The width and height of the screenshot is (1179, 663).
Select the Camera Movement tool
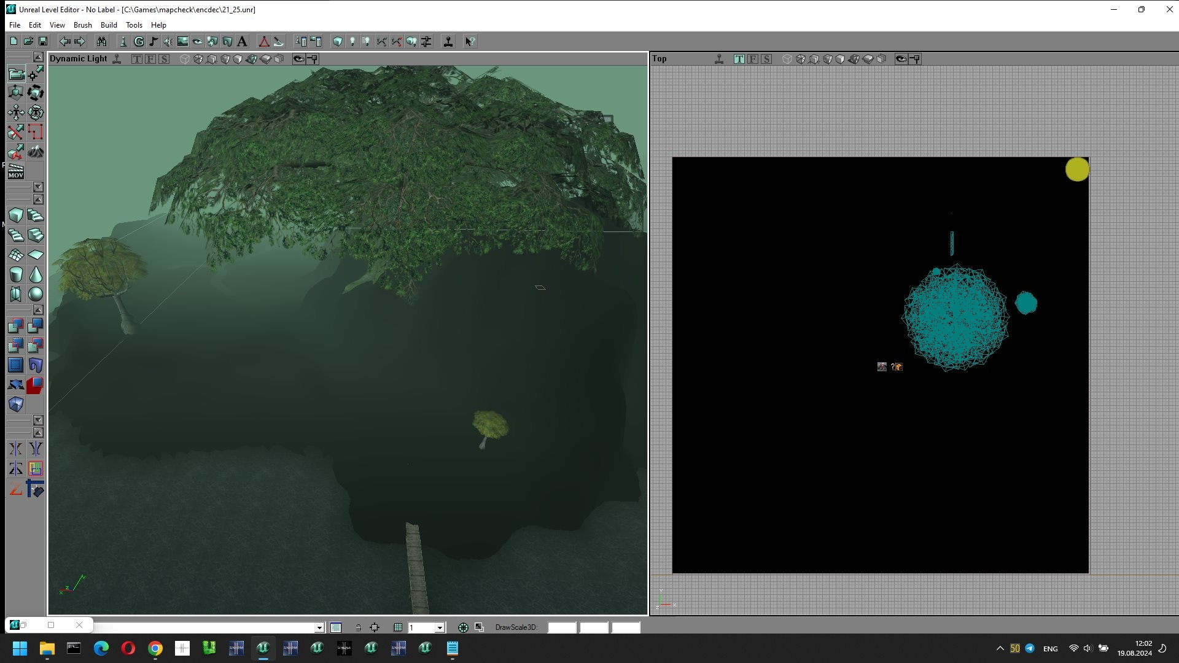pos(16,74)
